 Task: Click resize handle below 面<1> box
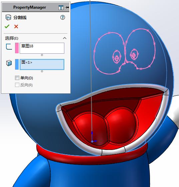pyautogui.click(x=42, y=71)
